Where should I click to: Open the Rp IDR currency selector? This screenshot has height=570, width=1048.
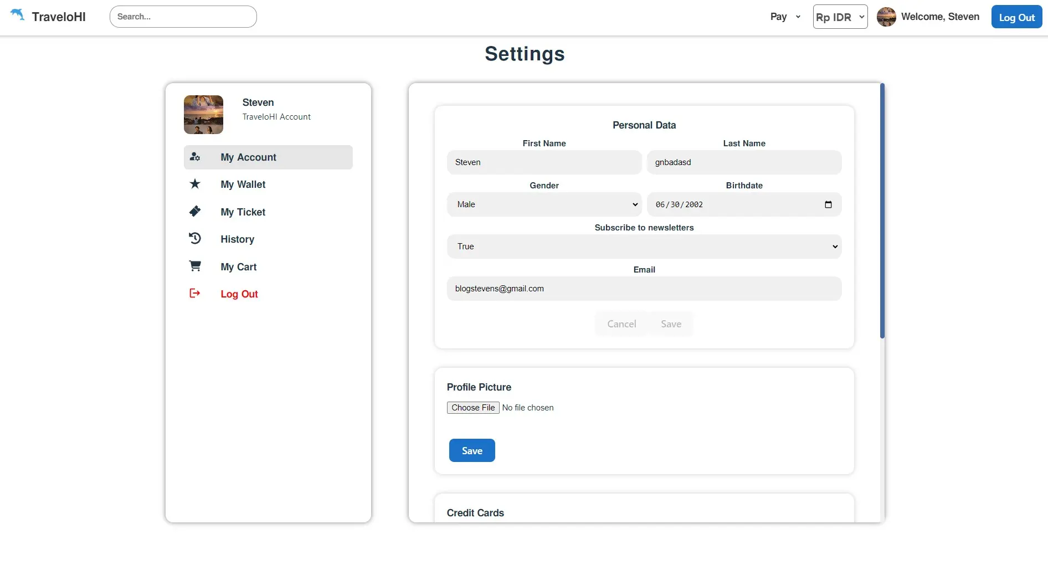click(840, 17)
